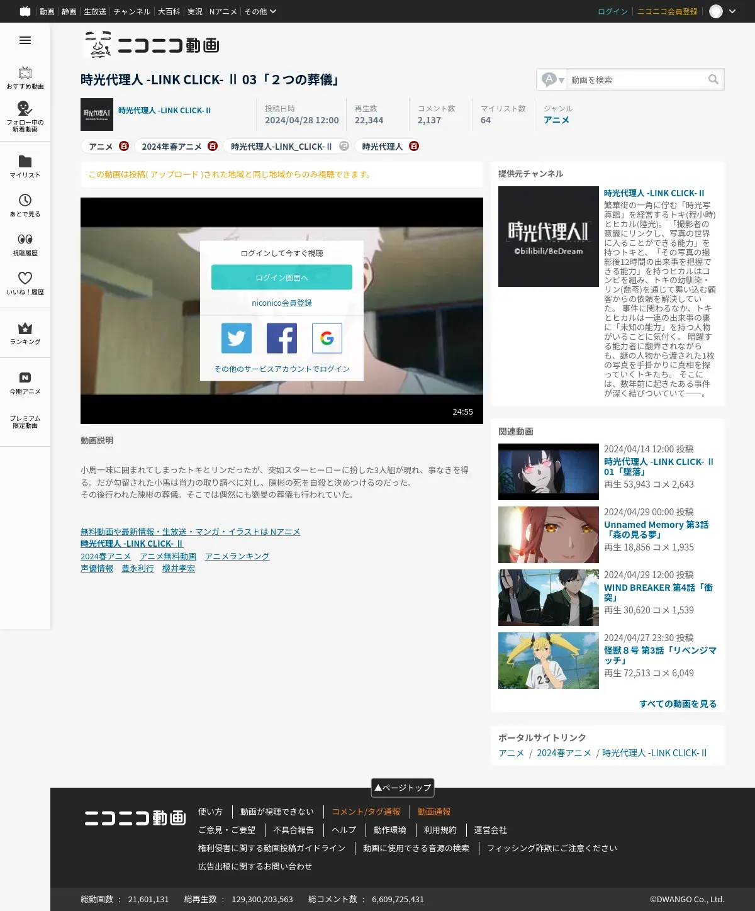Open Unnamed Memory 第3話 video title
Screen dimensions: 755x911
pos(656,529)
